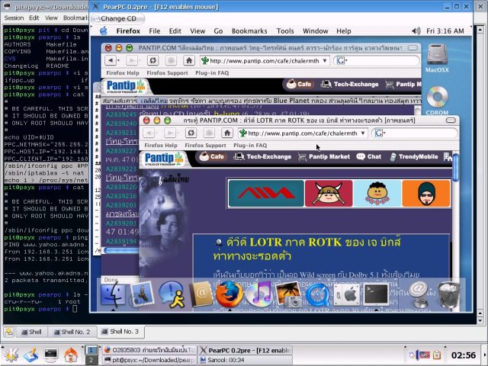Launch Mail app in the dock
This screenshot has width=488, height=366.
tap(143, 294)
